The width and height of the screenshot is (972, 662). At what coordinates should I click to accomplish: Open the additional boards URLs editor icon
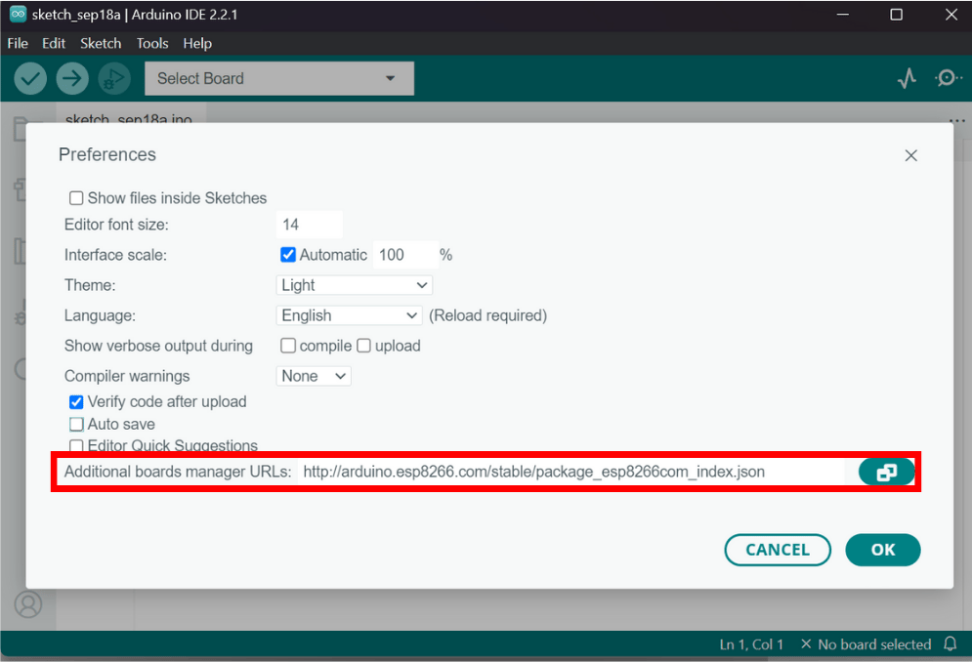click(x=886, y=473)
